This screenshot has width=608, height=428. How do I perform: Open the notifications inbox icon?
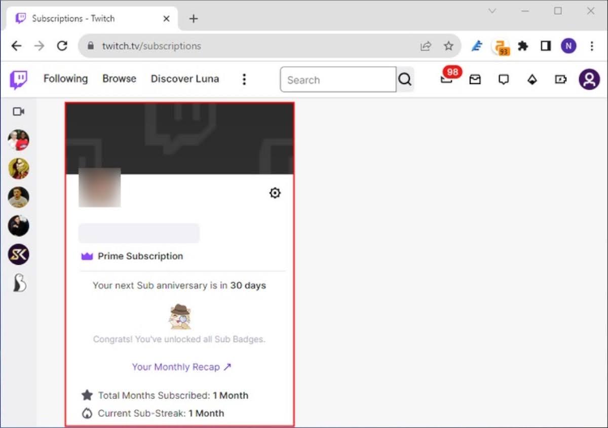click(475, 80)
